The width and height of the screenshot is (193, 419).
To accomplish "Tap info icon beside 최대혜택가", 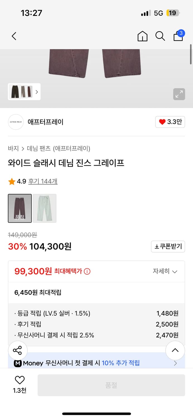I will click(x=87, y=271).
